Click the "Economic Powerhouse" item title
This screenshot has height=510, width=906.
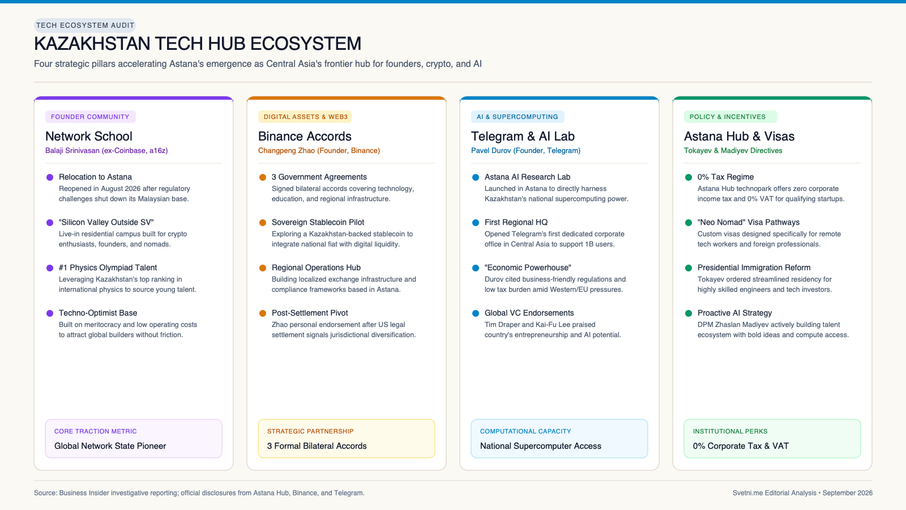pyautogui.click(x=528, y=268)
